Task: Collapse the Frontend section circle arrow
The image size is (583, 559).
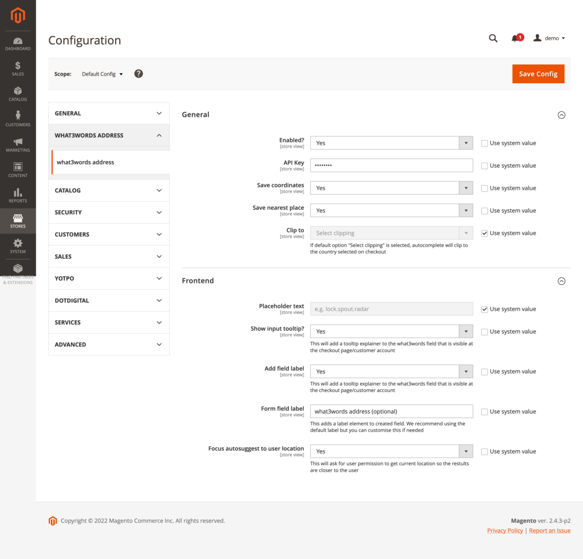Action: pyautogui.click(x=561, y=281)
